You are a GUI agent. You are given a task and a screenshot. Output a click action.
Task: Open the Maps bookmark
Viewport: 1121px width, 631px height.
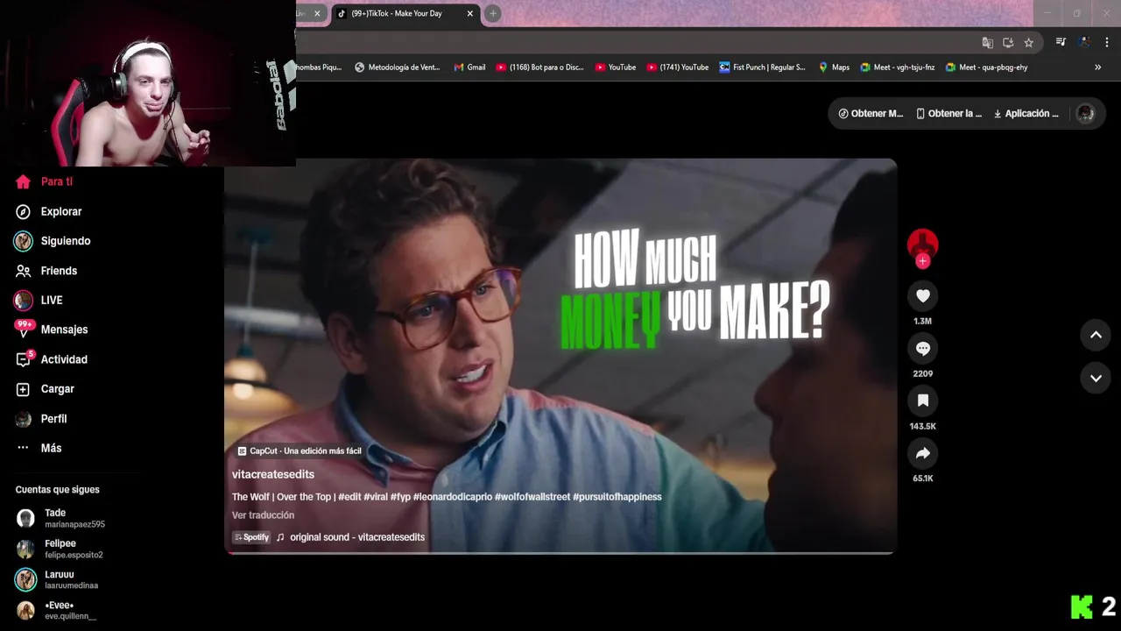(834, 67)
